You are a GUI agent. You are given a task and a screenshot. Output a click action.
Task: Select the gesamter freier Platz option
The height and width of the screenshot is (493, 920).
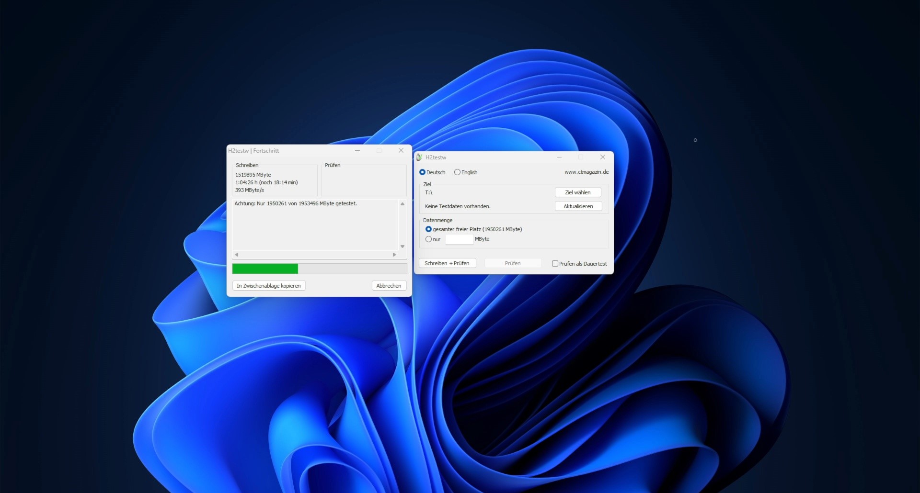point(428,229)
